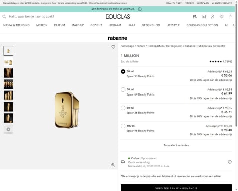Open the Gezondheid menu
The height and width of the screenshot is (191, 238).
tap(151, 25)
